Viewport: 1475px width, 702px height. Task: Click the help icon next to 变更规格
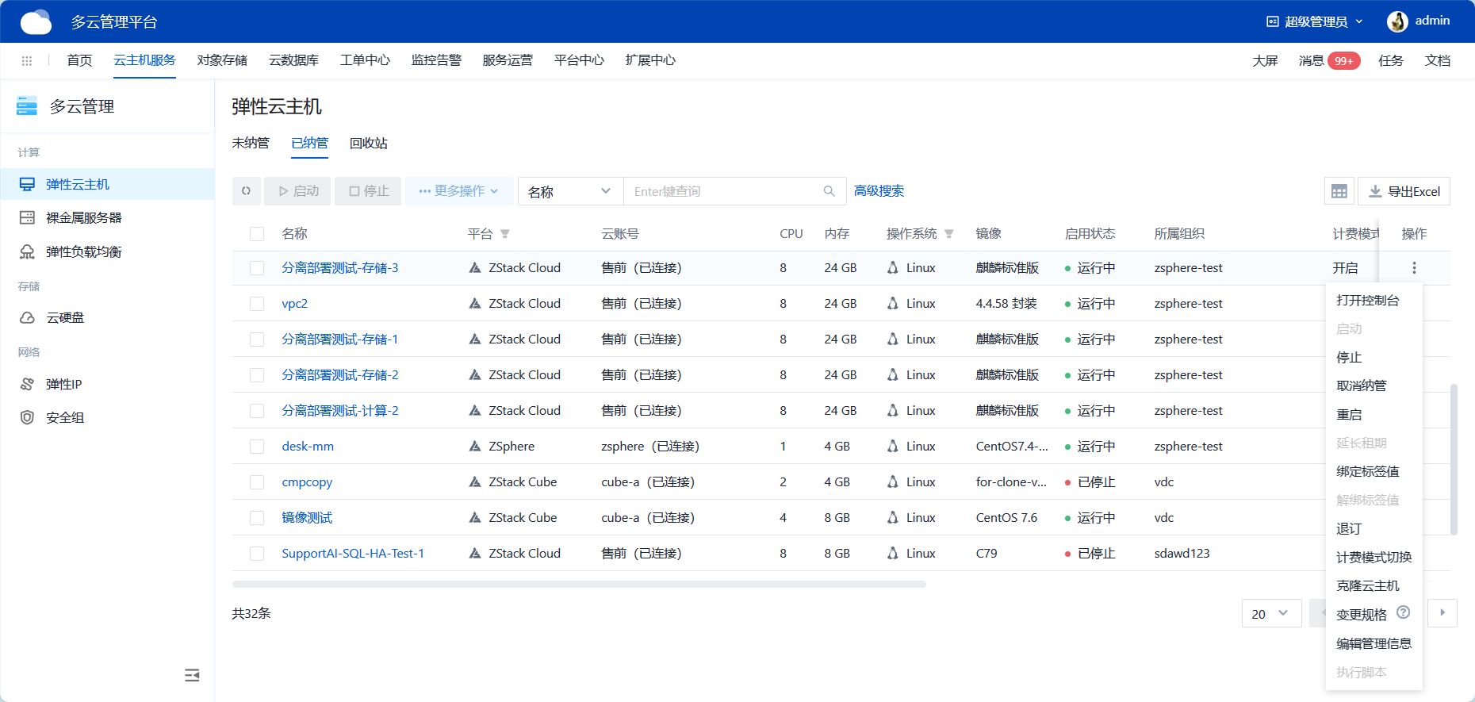click(1403, 612)
